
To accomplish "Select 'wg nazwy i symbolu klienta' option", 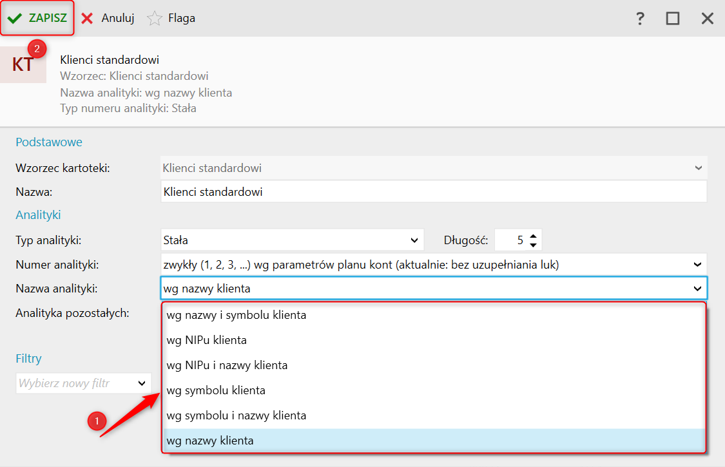I will 236,316.
